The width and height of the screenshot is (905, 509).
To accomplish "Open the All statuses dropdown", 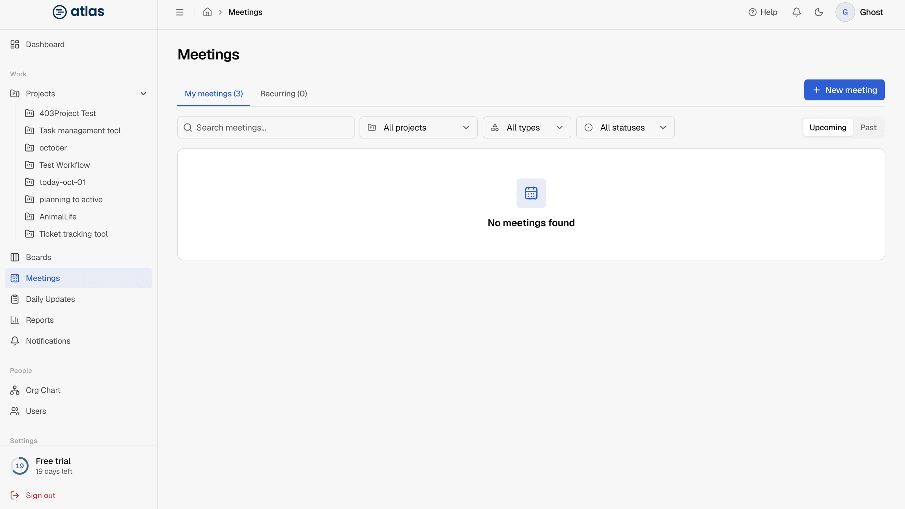I will [x=625, y=128].
